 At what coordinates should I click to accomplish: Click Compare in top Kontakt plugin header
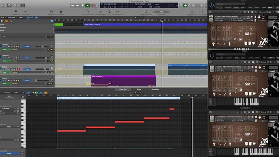(228, 8)
